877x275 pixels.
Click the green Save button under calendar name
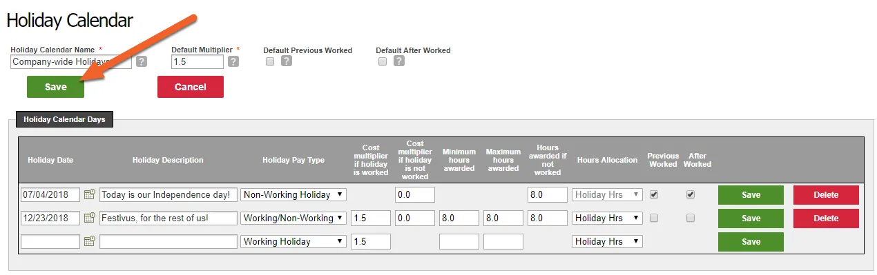(x=56, y=87)
